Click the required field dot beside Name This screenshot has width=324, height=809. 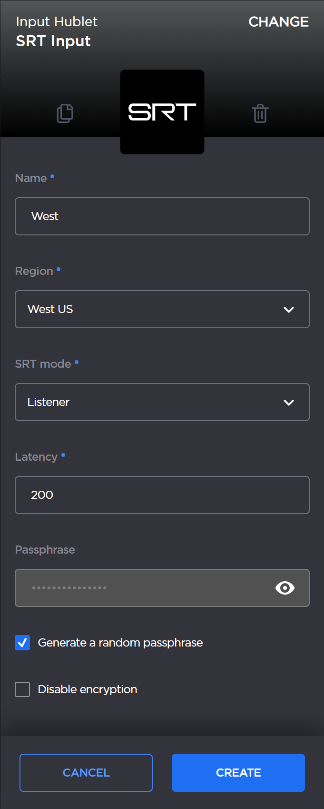tap(52, 176)
